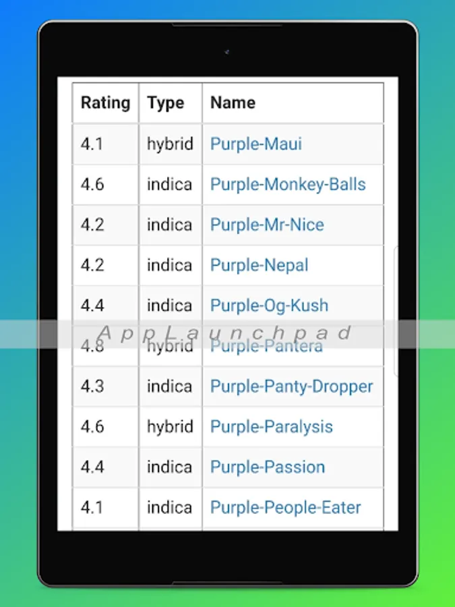The image size is (455, 607).
Task: Open the Purple-Paralysis strain link
Action: tap(271, 427)
